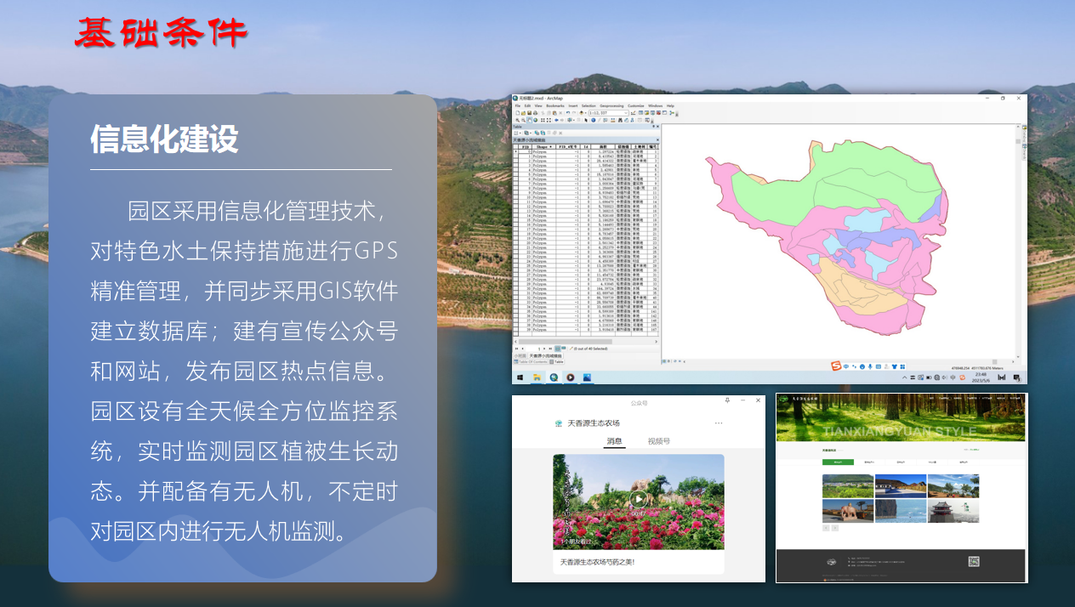The height and width of the screenshot is (607, 1075).
Task: Open the Bookmarks menu in ArcMap
Action: pyautogui.click(x=555, y=106)
